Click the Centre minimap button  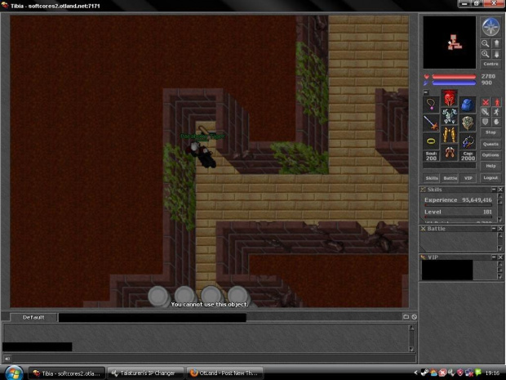coord(490,64)
